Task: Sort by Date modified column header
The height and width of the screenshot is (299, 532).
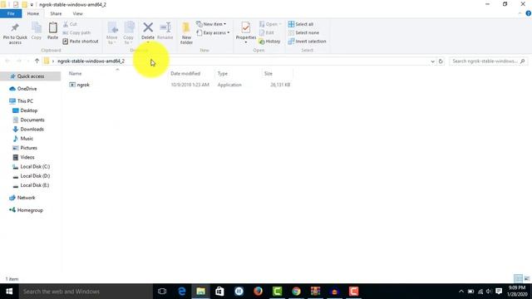Action: coord(185,74)
